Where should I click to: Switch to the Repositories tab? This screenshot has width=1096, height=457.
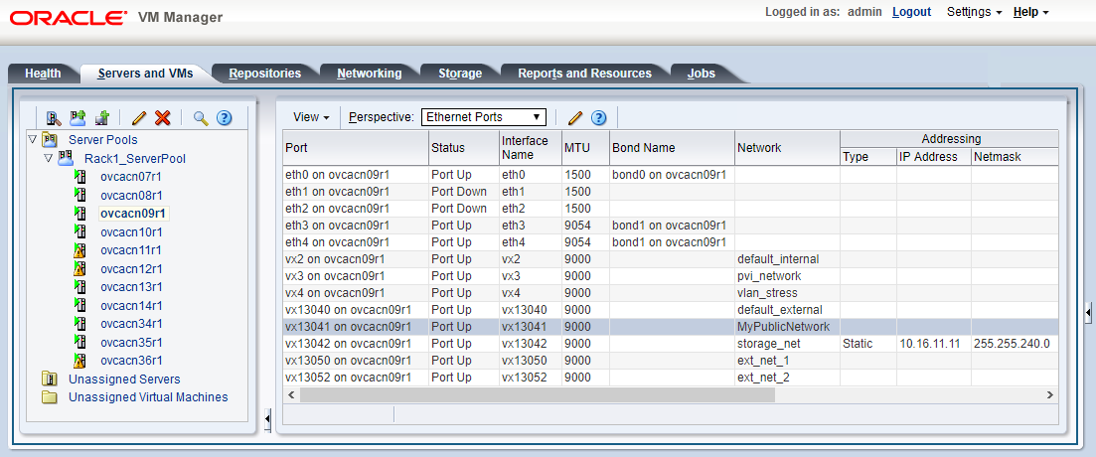[x=265, y=74]
